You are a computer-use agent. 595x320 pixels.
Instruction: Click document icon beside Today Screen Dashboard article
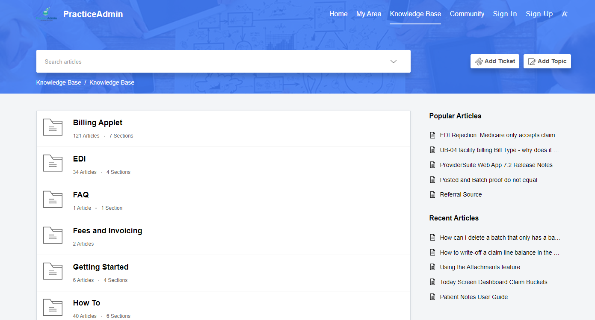[432, 282]
